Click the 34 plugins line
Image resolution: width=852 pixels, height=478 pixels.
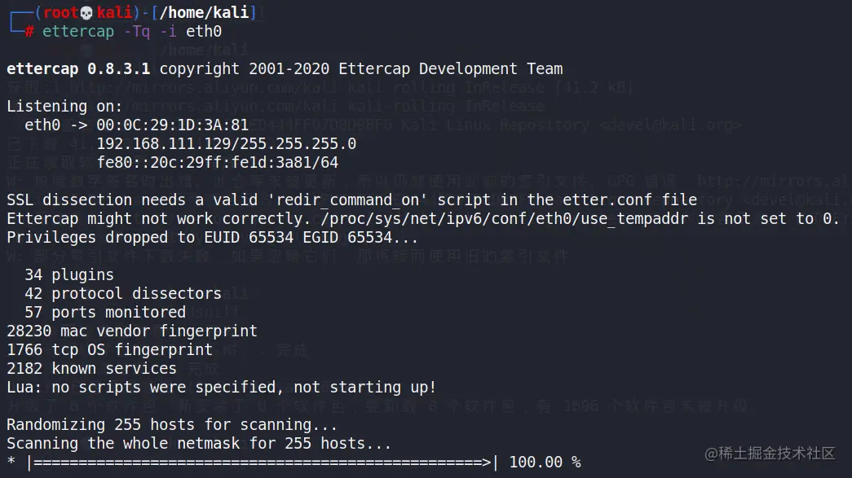point(69,275)
